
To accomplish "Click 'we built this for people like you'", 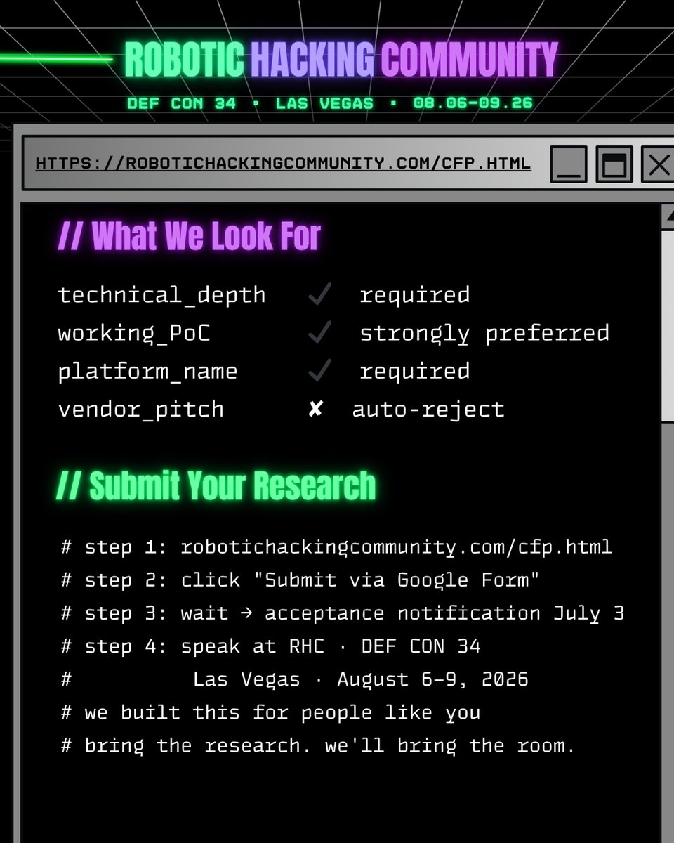I will [271, 712].
